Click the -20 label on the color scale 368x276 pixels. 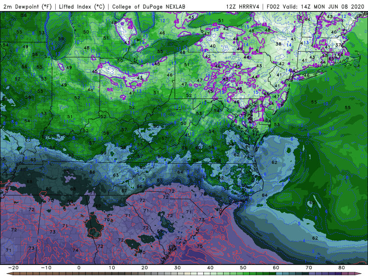(x=13, y=268)
